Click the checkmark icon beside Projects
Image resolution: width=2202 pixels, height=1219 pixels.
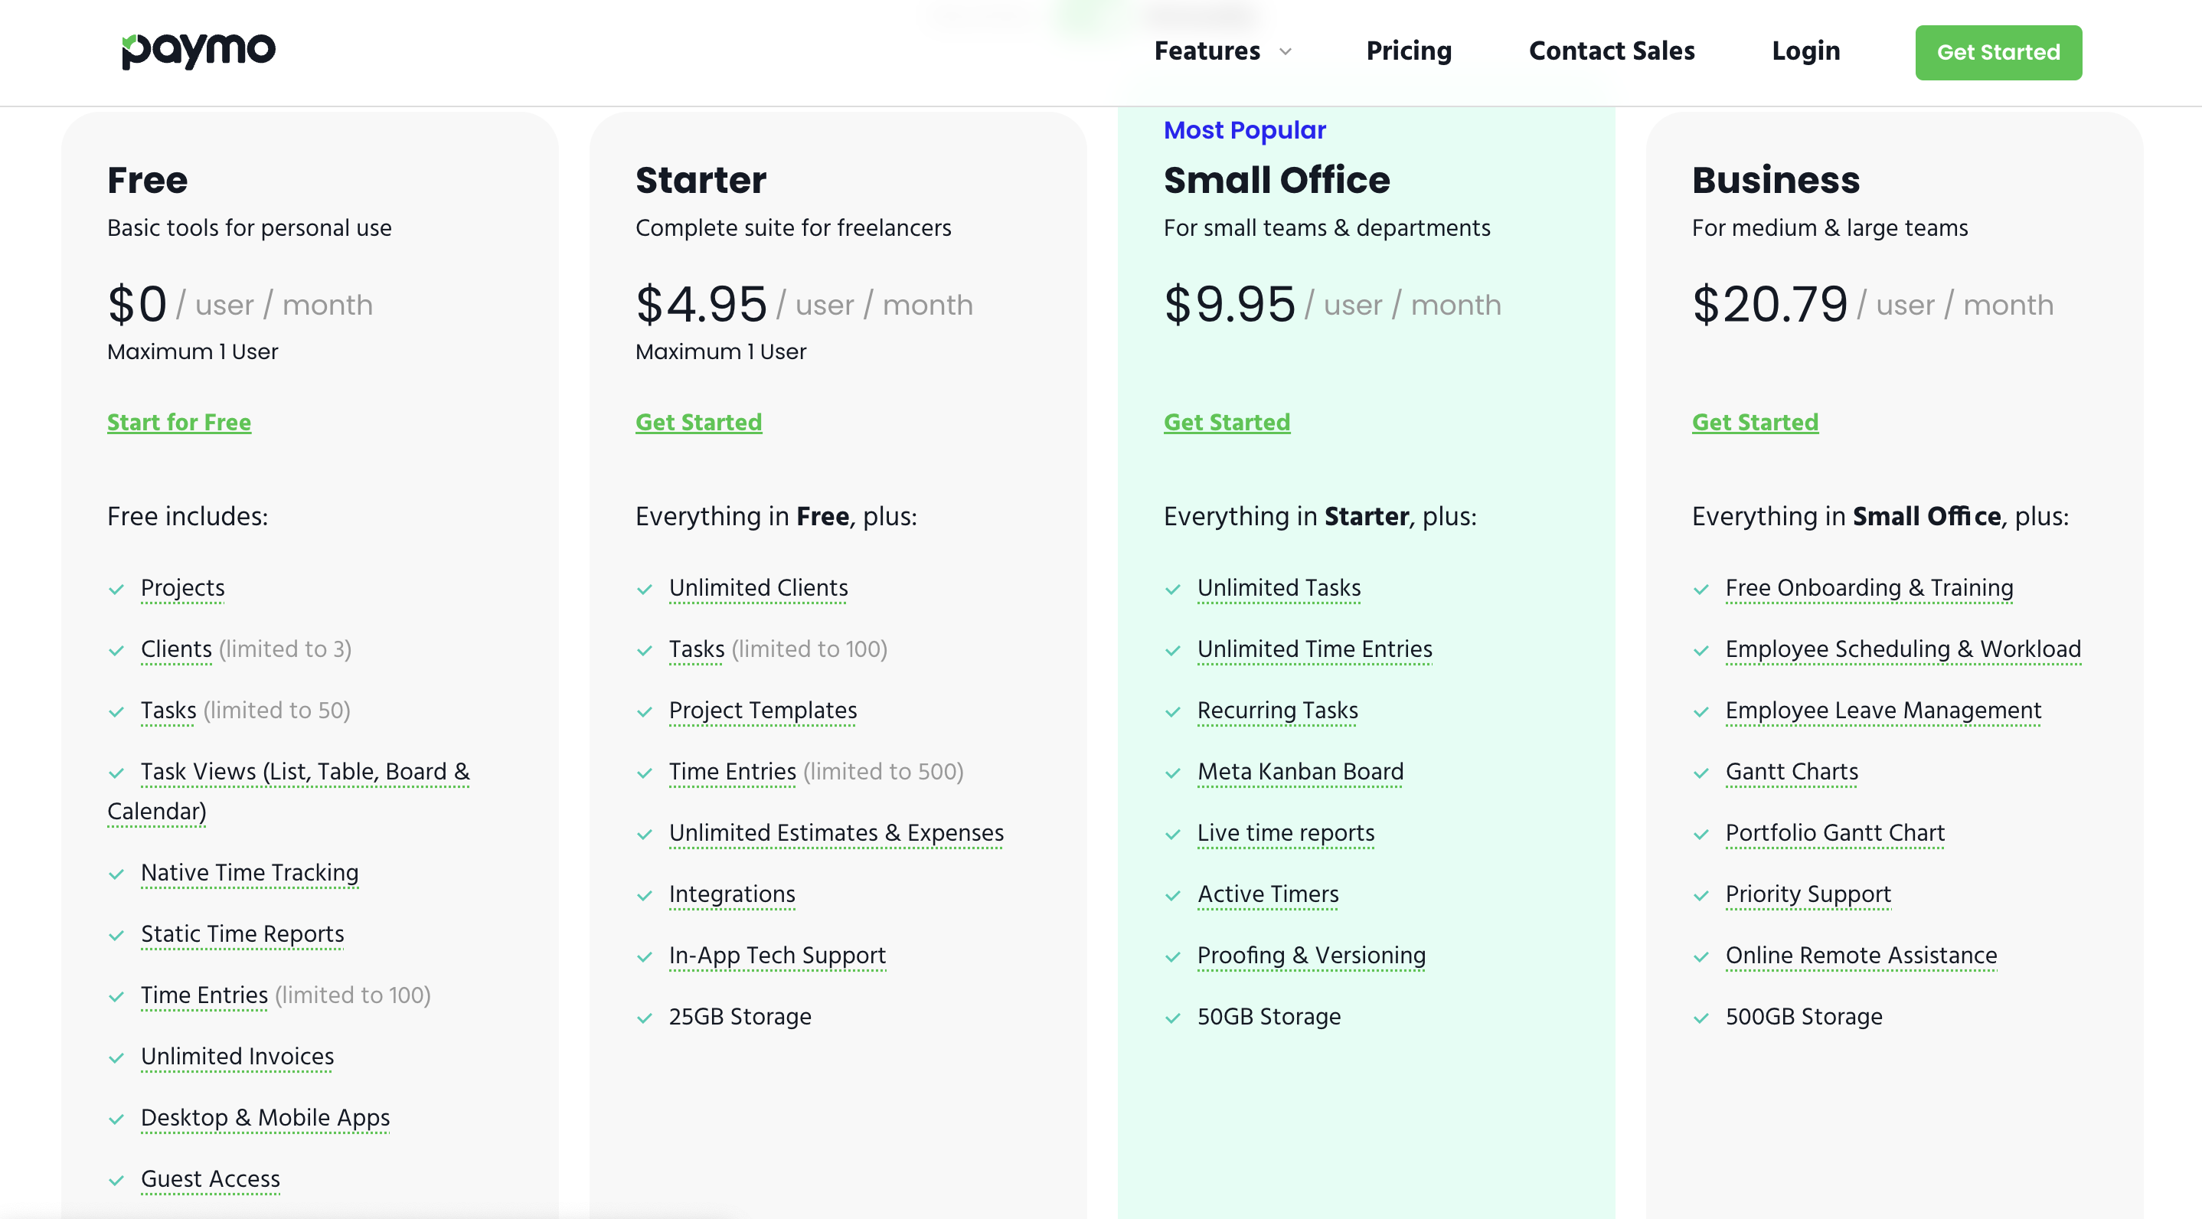[117, 589]
